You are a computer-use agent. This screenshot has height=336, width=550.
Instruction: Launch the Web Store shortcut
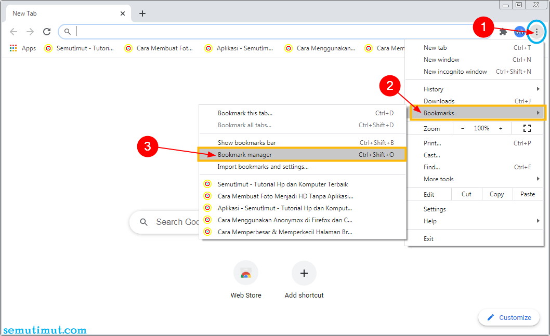(x=245, y=273)
